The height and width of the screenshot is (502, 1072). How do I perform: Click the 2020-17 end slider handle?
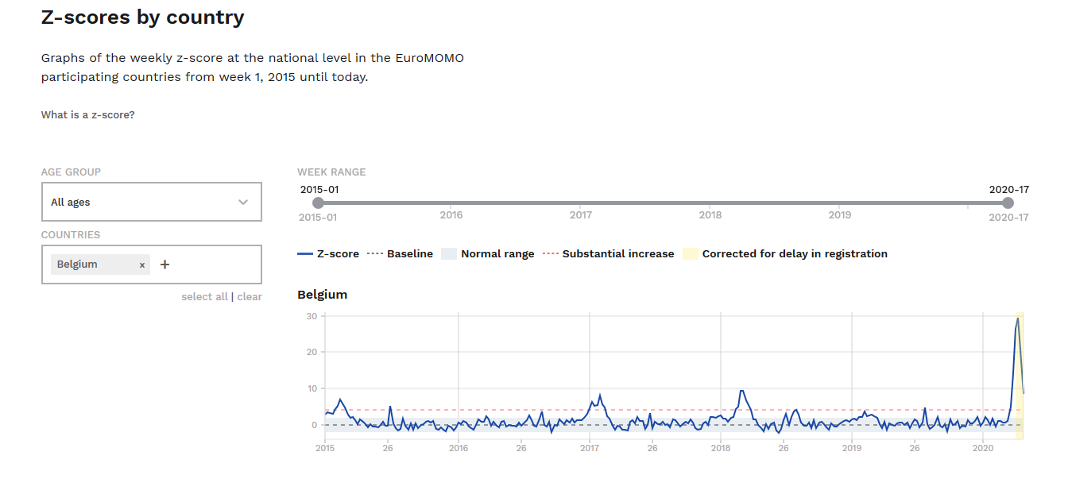1008,203
